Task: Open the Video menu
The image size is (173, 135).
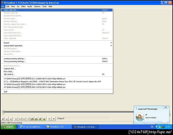Action: click(x=23, y=7)
